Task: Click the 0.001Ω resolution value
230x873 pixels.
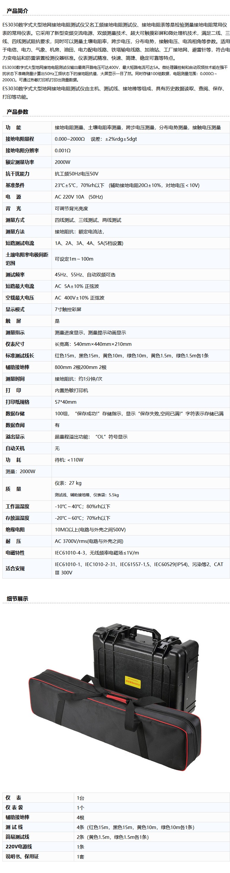Action: tap(63, 150)
